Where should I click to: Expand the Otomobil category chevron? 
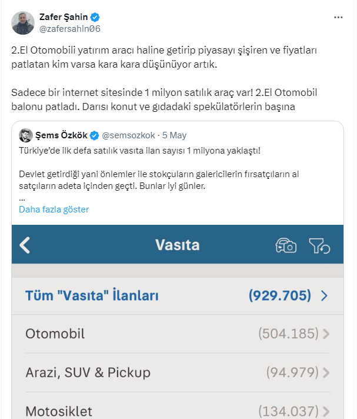[x=326, y=334]
